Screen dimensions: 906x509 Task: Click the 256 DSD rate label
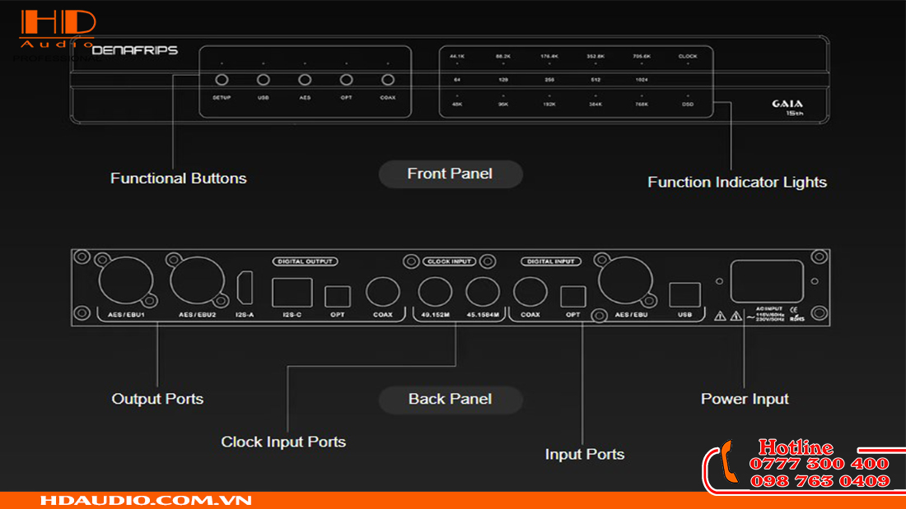(549, 80)
